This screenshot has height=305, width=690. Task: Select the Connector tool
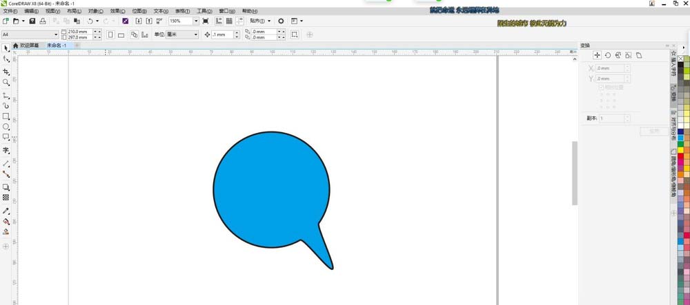coord(6,174)
